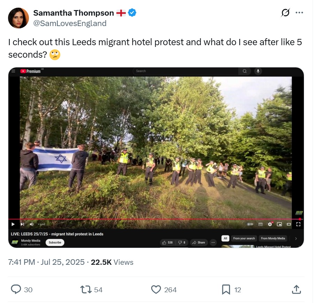The height and width of the screenshot is (303, 315).
Task: Toggle theater mode in video player
Action: (x=289, y=224)
